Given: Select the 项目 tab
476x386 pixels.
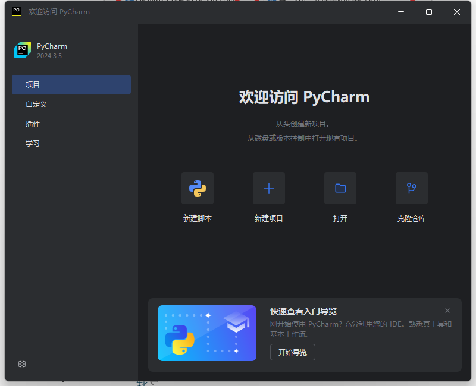Looking at the screenshot, I should (71, 84).
